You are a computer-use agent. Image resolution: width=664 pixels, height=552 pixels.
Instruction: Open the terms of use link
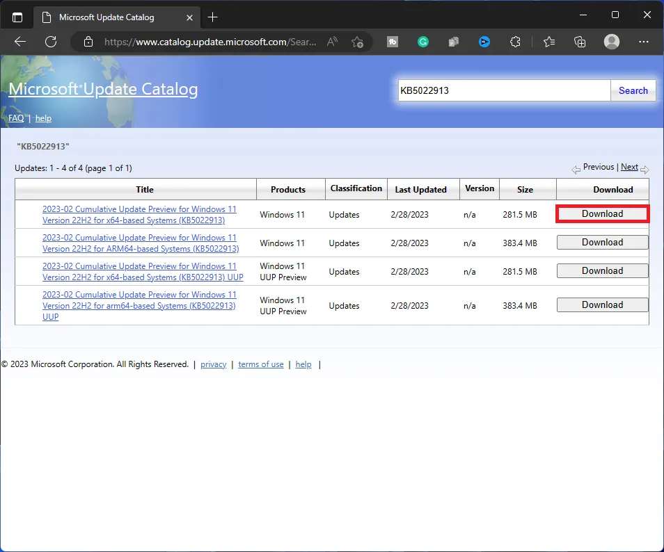[x=261, y=364]
